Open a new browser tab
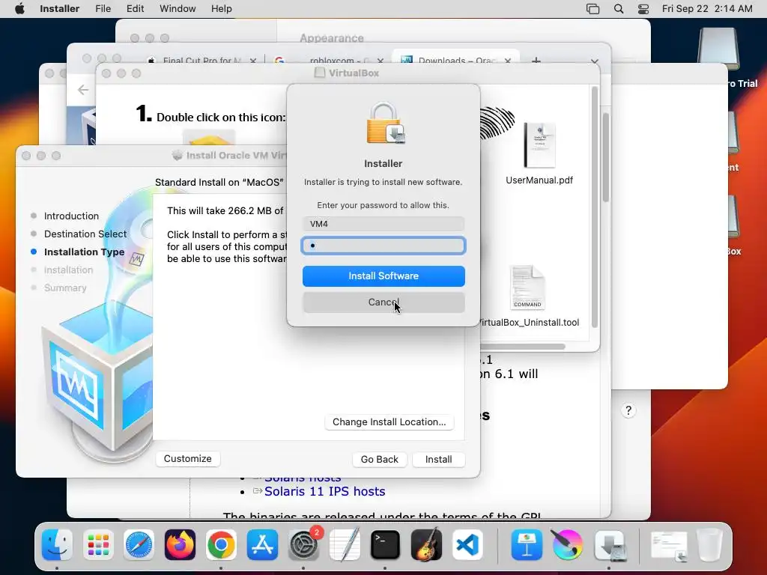 (x=536, y=61)
